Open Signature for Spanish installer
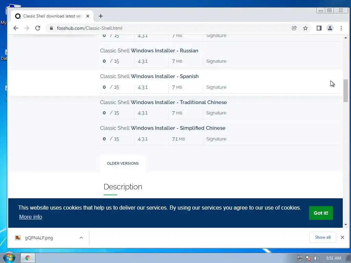 coord(216,87)
